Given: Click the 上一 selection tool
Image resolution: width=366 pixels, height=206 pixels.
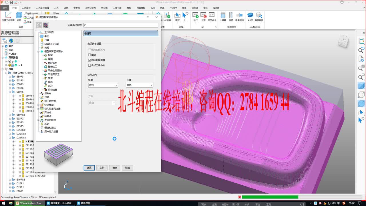Looking at the screenshot, I should (186, 17).
